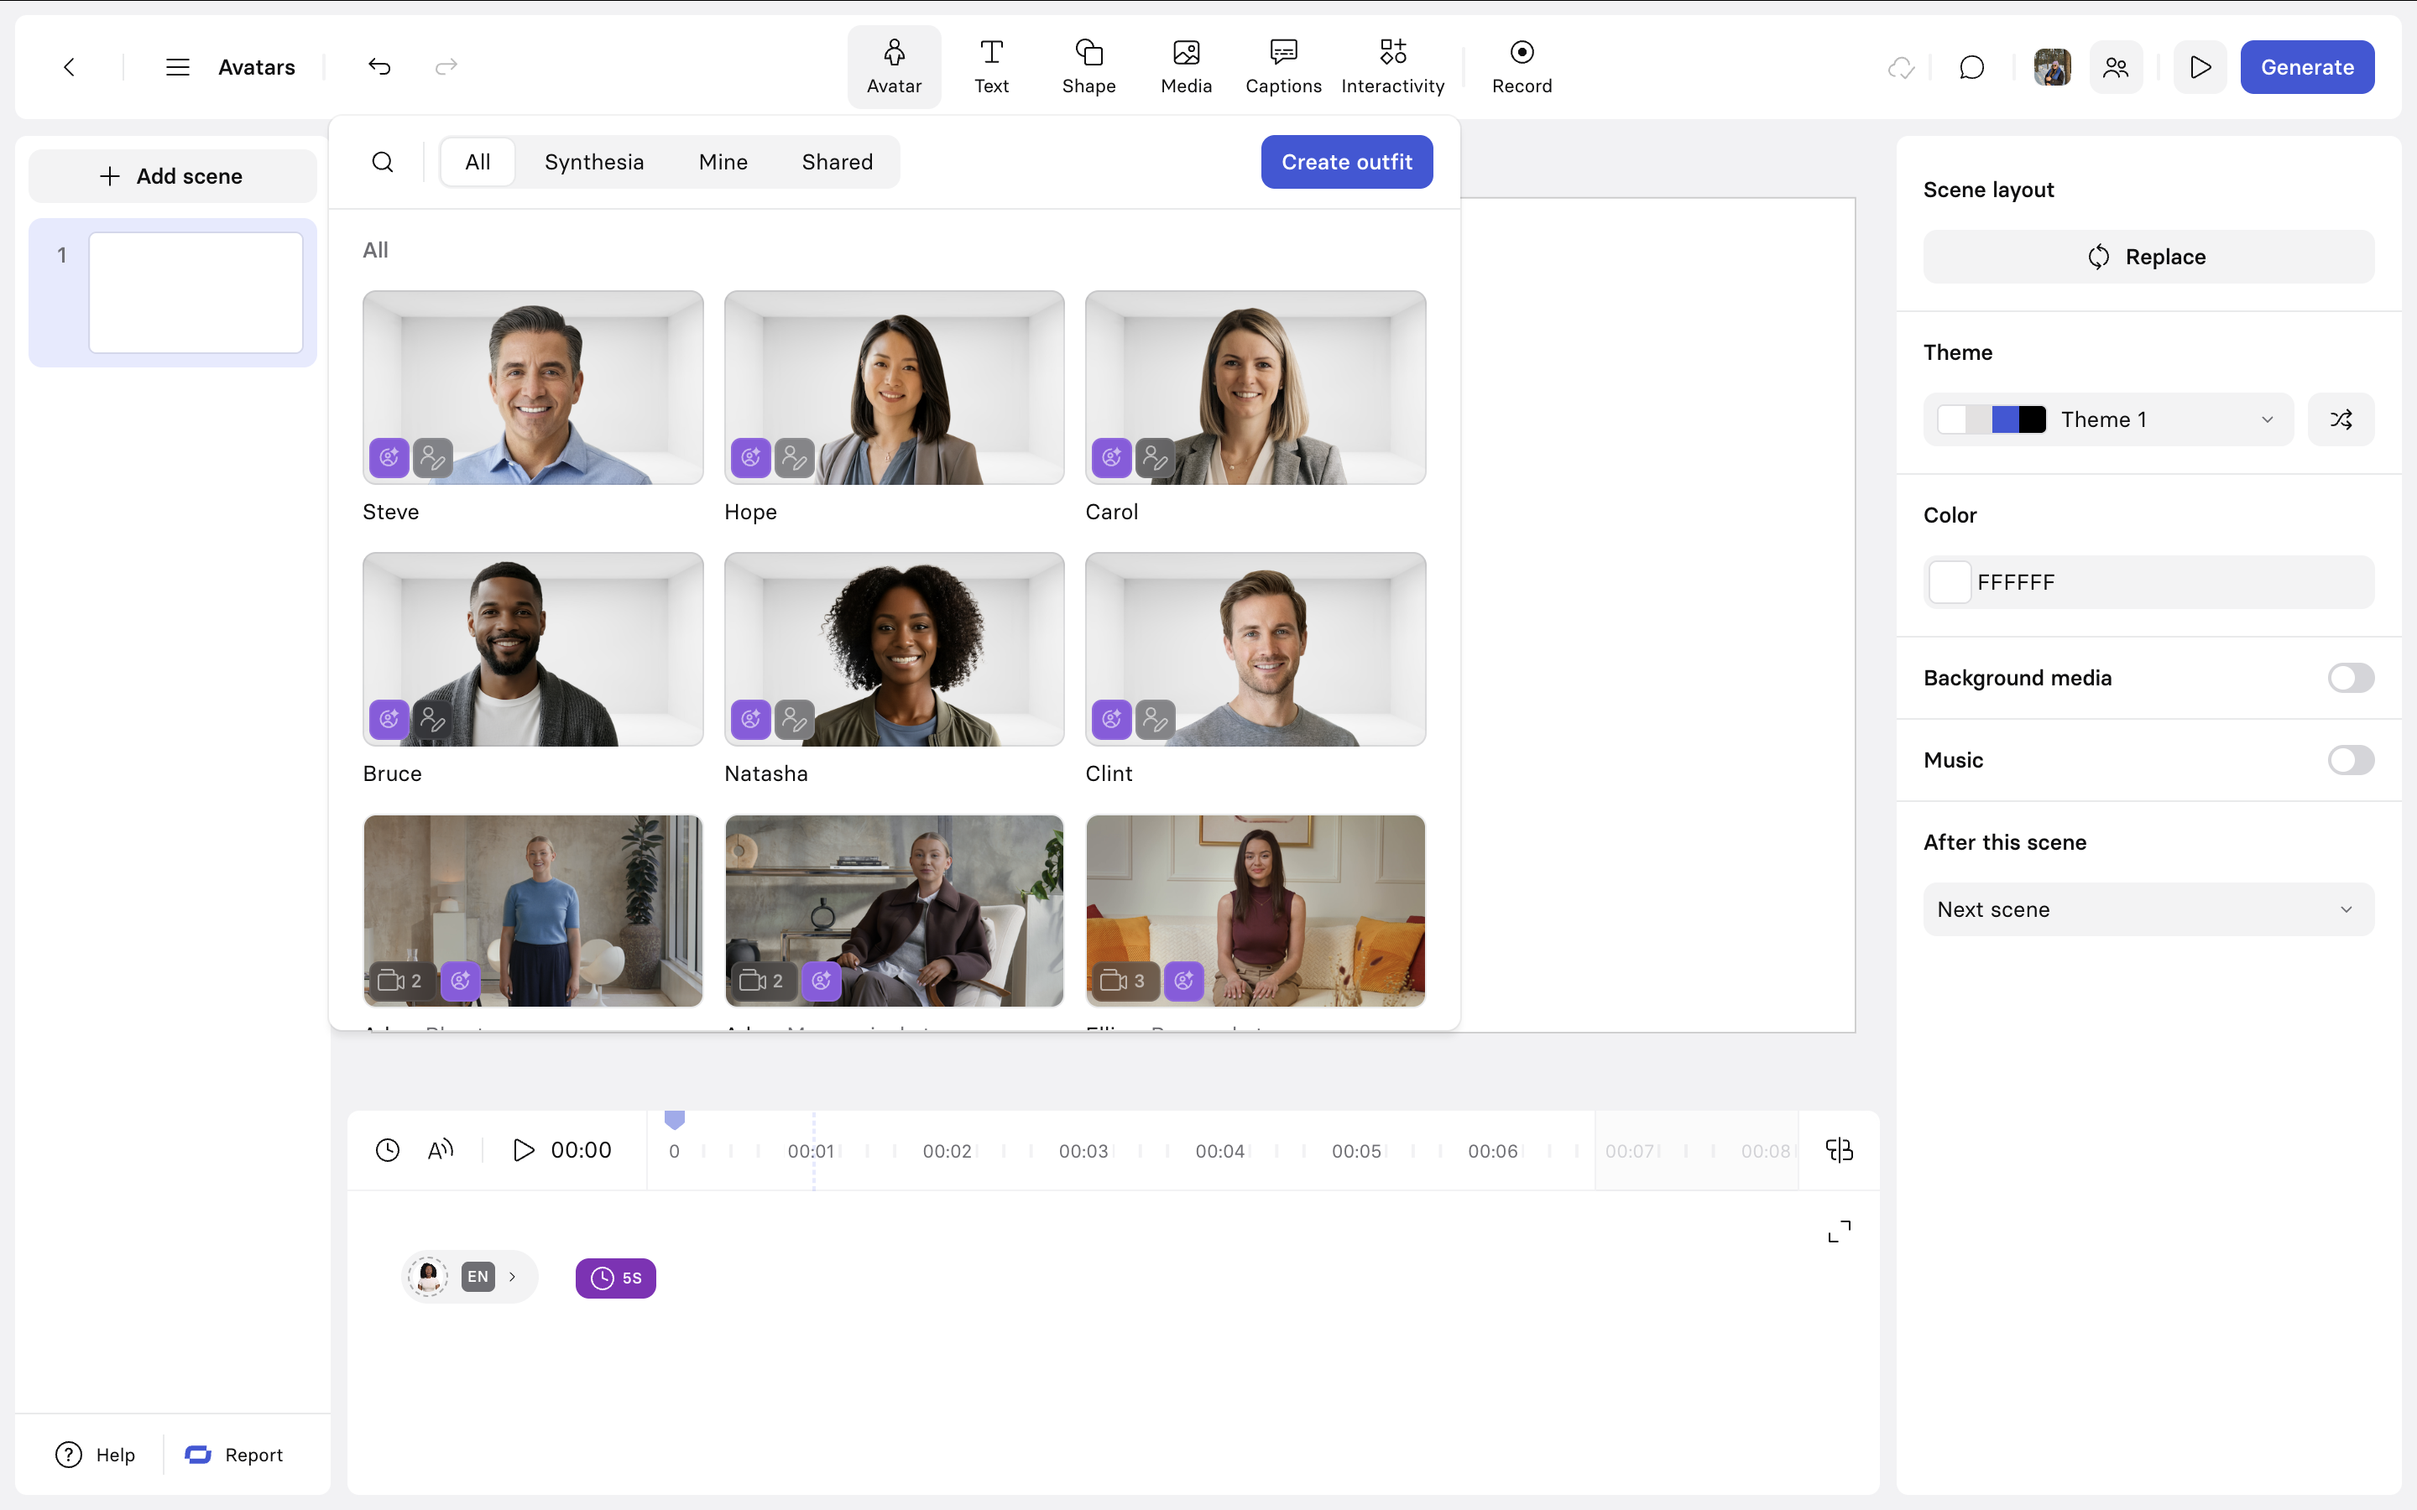
Task: Click the Create outfit button
Action: pos(1345,162)
